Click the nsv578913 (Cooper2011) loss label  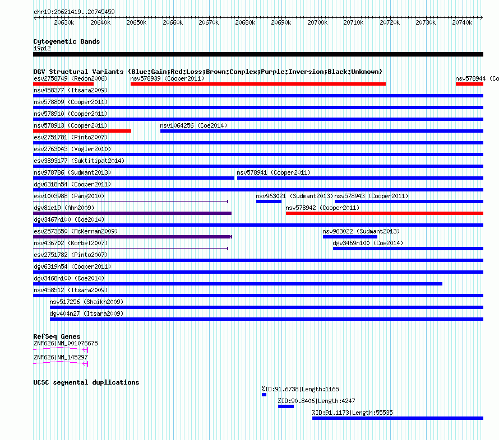[x=71, y=125]
